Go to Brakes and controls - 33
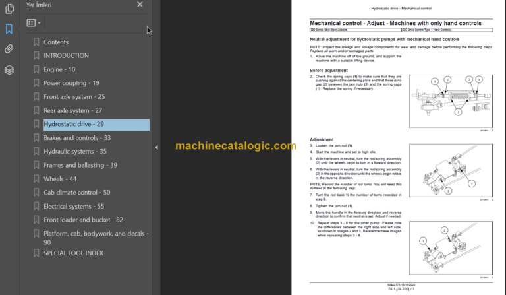 [x=77, y=138]
